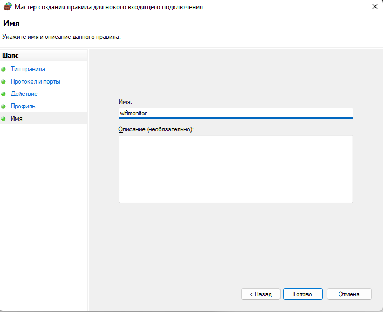This screenshot has height=312, width=383.
Task: Click the Описание (необязательно) label
Action: (156, 129)
